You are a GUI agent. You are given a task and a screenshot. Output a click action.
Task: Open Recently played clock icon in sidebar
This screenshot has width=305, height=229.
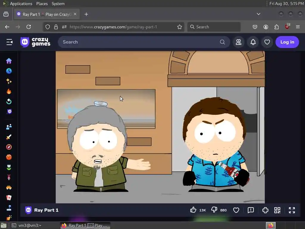coord(9,71)
